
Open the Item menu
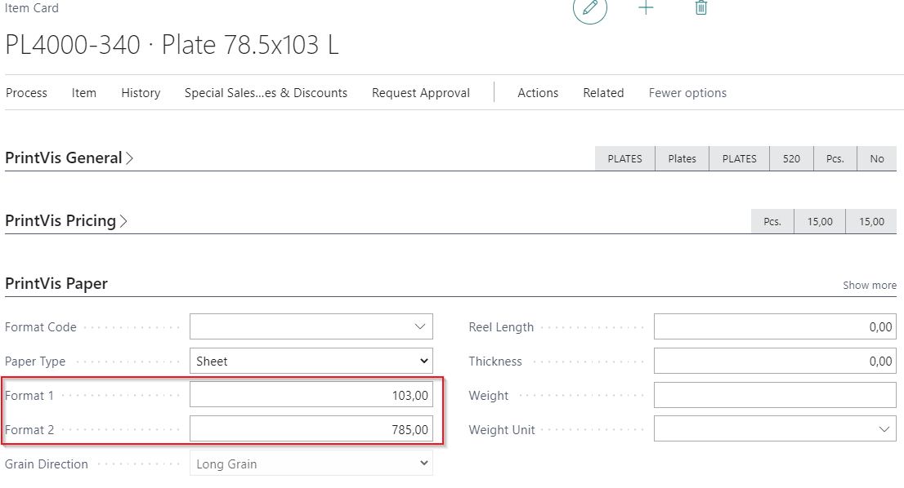(84, 93)
